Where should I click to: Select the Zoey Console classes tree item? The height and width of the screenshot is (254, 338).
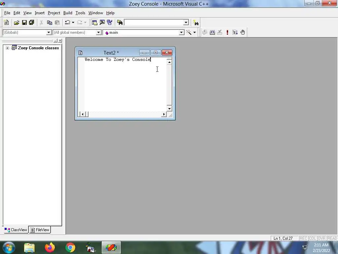38,48
